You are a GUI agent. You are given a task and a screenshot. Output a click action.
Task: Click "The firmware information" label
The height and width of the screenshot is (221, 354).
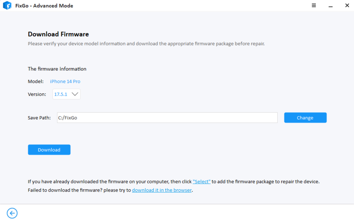click(57, 69)
